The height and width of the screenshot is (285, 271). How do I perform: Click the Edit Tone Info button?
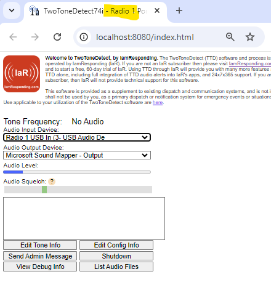tap(40, 245)
